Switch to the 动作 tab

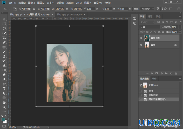(x=154, y=79)
